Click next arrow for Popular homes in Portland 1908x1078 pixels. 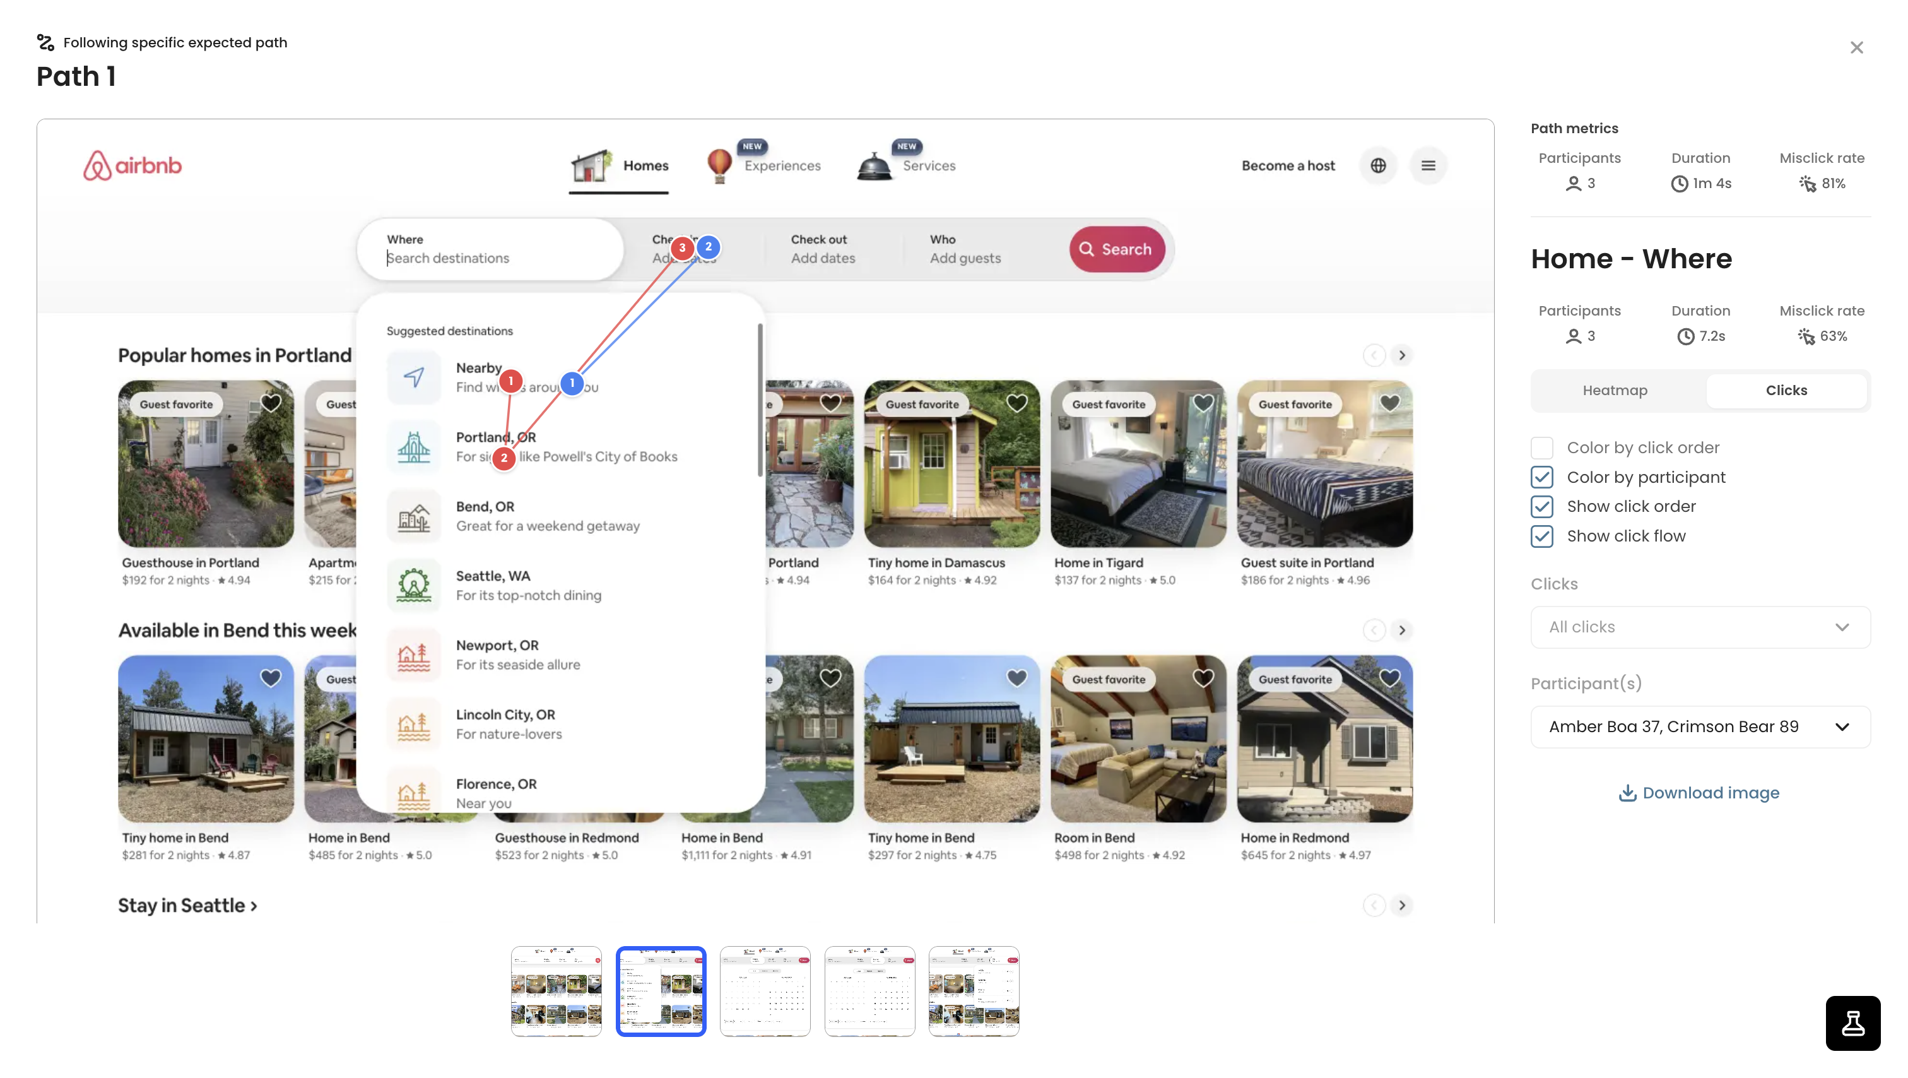(1401, 355)
